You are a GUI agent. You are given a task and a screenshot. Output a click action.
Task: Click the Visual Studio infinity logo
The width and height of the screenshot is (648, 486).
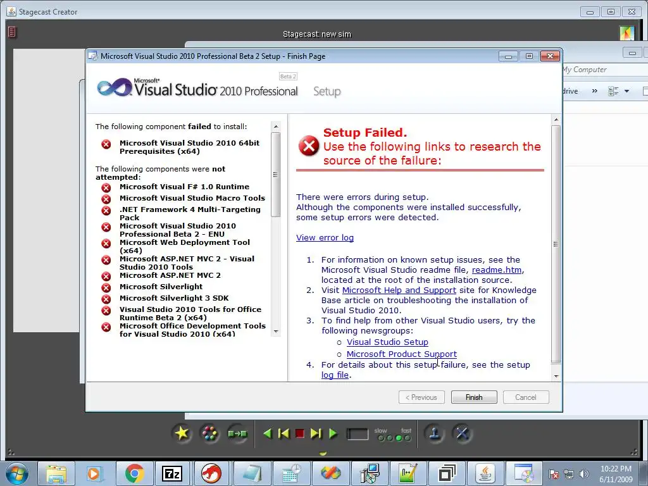[x=115, y=87]
